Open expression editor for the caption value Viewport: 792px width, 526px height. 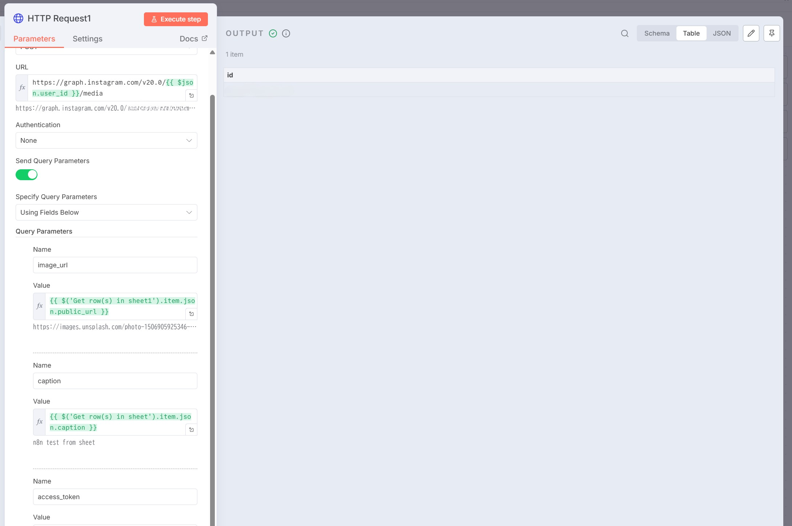[x=192, y=430]
